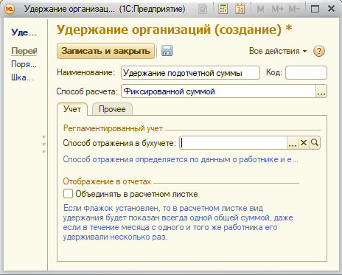Click inside Способ расчета field

(x=218, y=91)
